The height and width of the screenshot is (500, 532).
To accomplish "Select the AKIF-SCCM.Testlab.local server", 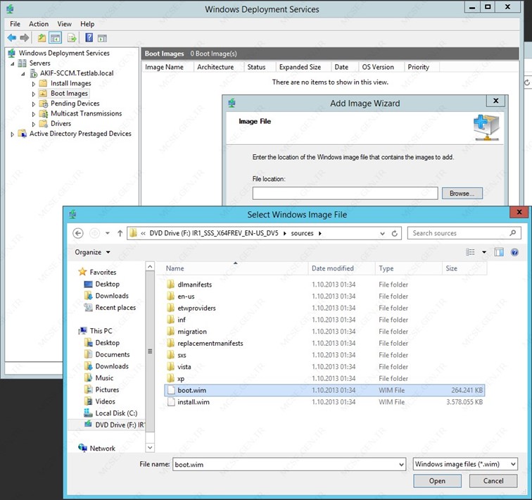I will [77, 73].
